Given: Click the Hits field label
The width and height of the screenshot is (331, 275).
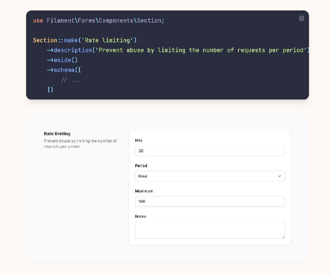Looking at the screenshot, I should [139, 140].
